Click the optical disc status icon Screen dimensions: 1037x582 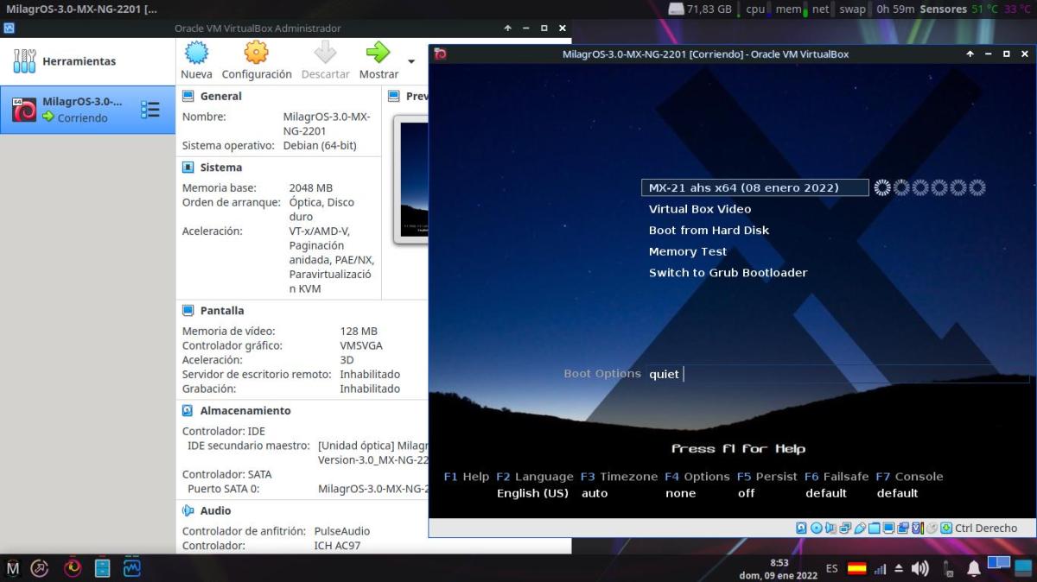pyautogui.click(x=817, y=528)
